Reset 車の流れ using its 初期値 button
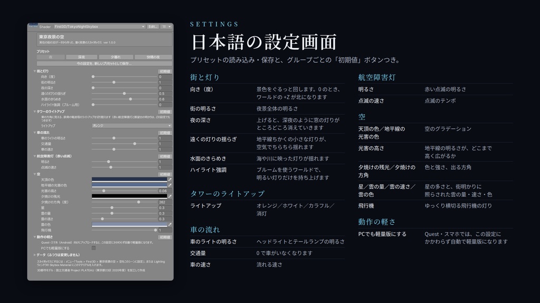The image size is (540, 303). (x=165, y=133)
